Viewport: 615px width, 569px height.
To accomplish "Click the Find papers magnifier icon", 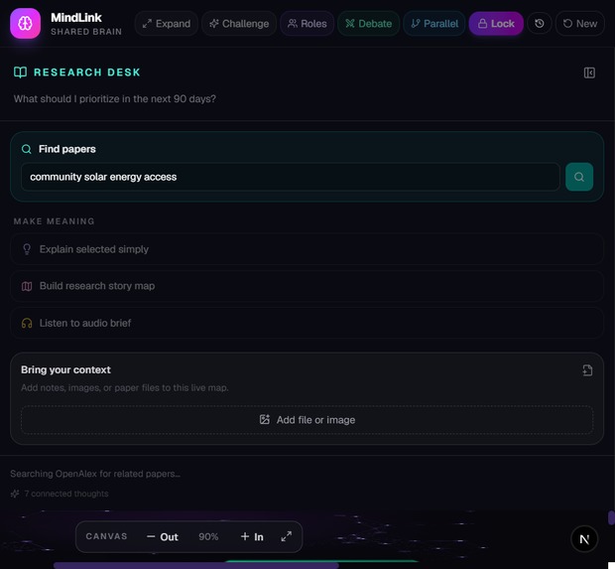I will point(26,149).
